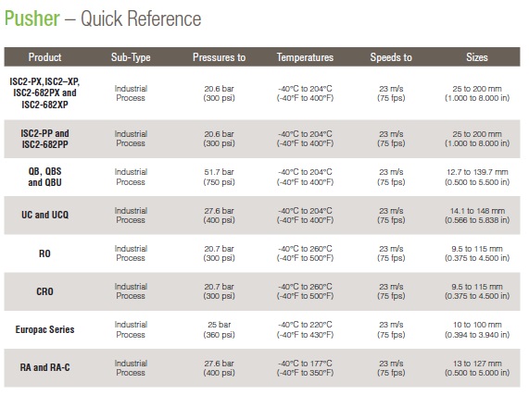The image size is (529, 395).
Task: Select the 25 bar (360 psi) pressure value
Action: coord(219,329)
